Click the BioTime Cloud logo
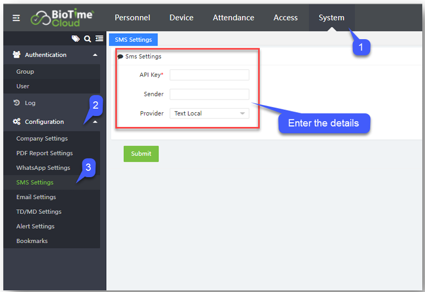The width and height of the screenshot is (425, 292). point(62,18)
